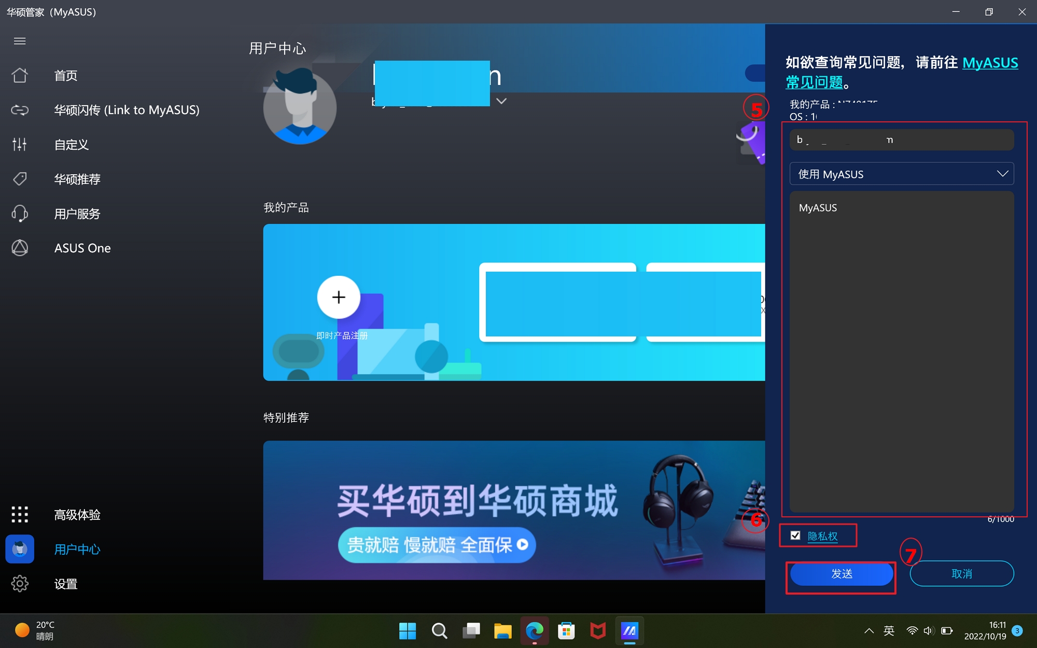This screenshot has height=648, width=1037.
Task: Click the 发送 send button
Action: (842, 574)
